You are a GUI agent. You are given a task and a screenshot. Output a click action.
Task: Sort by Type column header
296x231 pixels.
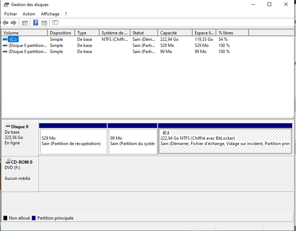[87, 33]
